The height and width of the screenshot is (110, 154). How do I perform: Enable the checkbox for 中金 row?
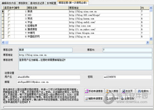click(9, 22)
